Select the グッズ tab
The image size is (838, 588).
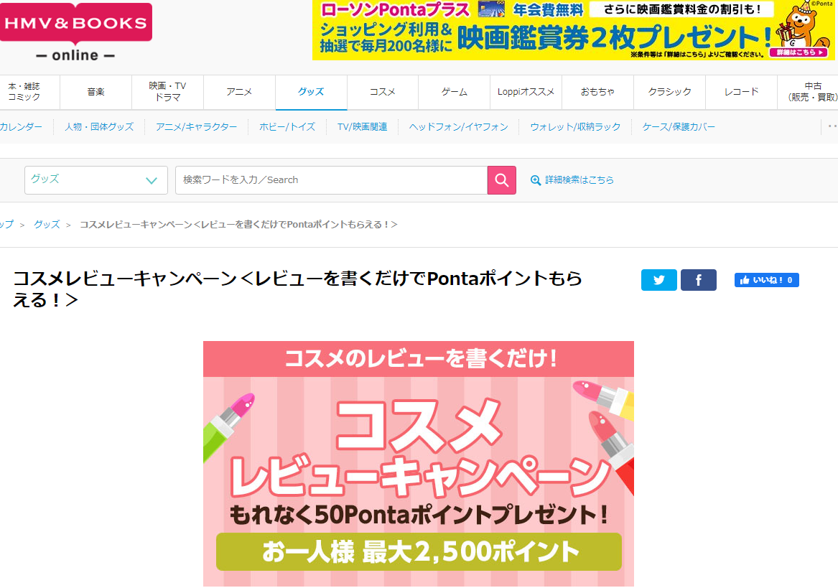[x=311, y=92]
